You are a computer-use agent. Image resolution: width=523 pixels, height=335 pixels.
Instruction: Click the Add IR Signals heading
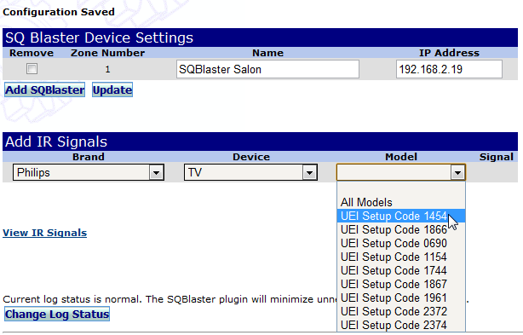[56, 142]
